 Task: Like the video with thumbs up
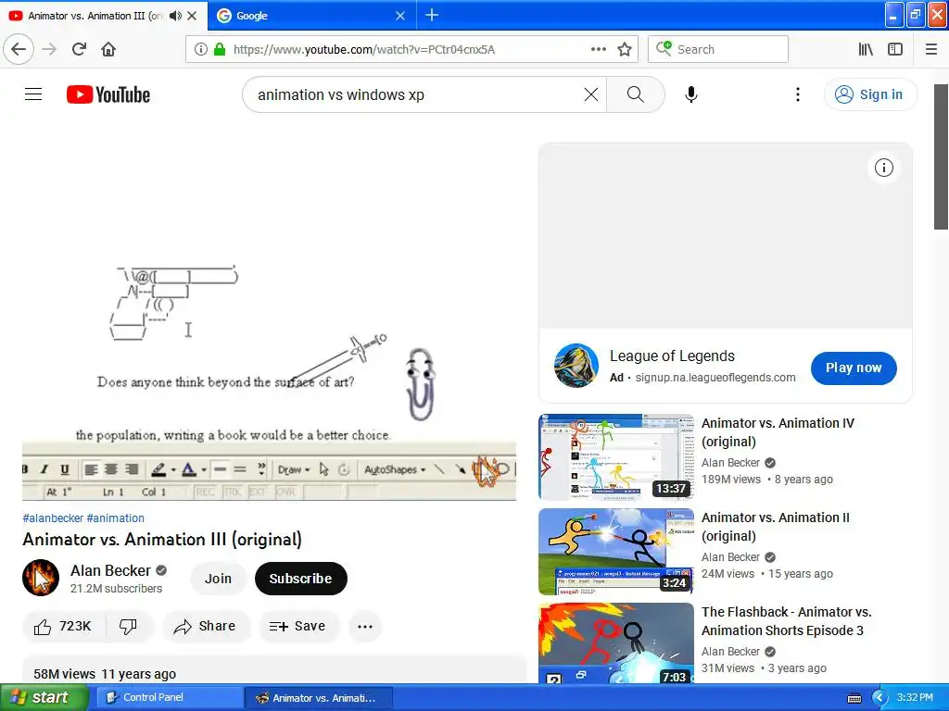tap(63, 627)
